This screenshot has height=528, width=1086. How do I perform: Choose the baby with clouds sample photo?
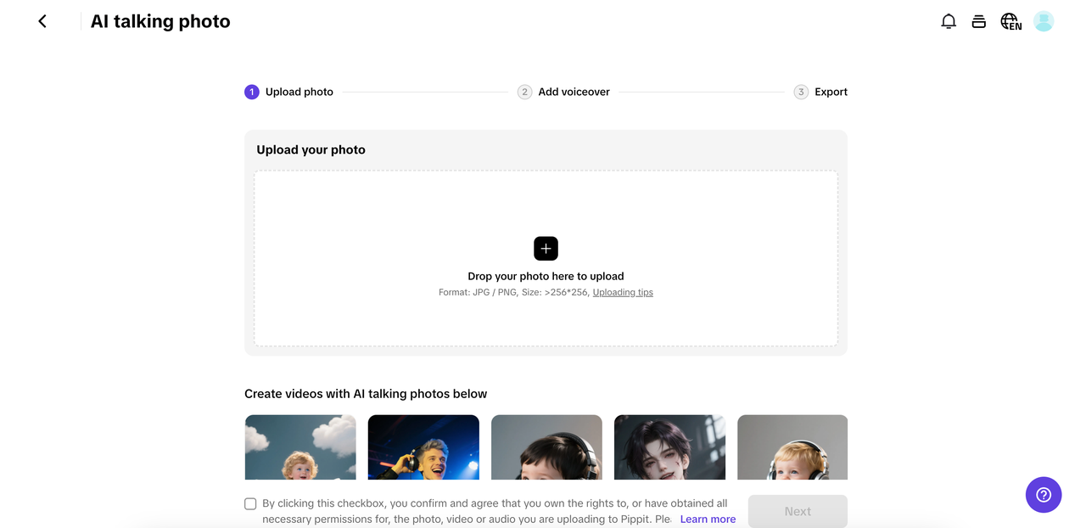(x=300, y=447)
